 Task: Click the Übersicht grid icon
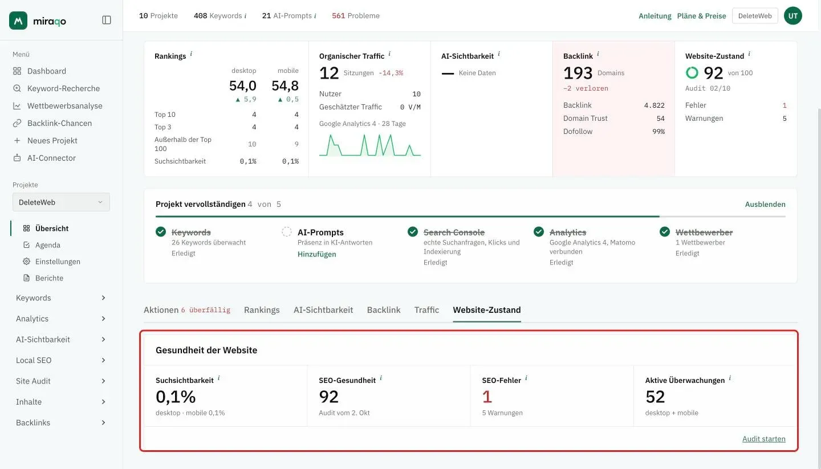pos(26,229)
